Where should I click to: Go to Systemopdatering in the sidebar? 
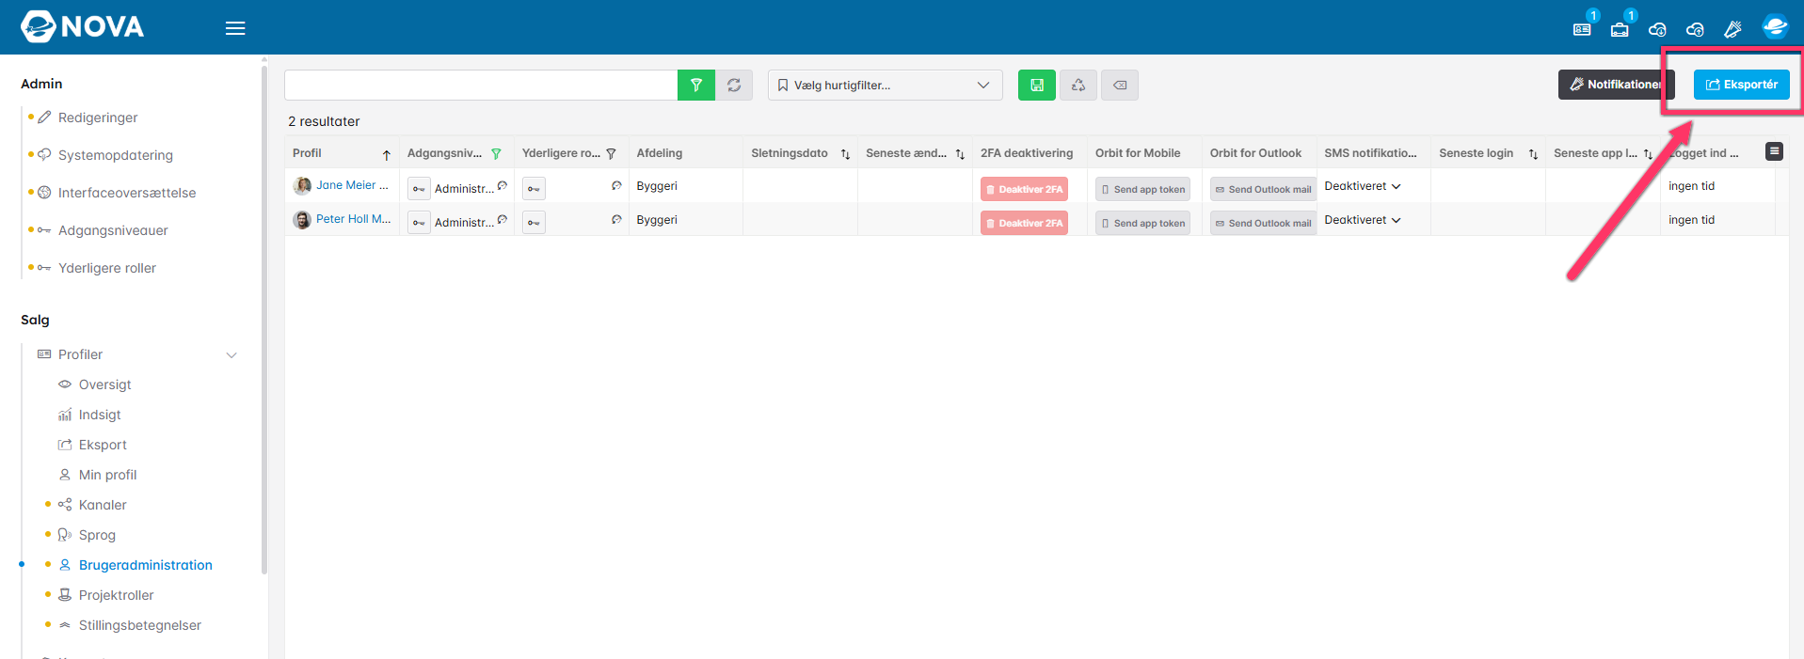[116, 155]
